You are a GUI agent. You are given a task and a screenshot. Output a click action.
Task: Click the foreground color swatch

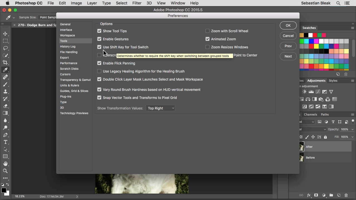(4, 190)
